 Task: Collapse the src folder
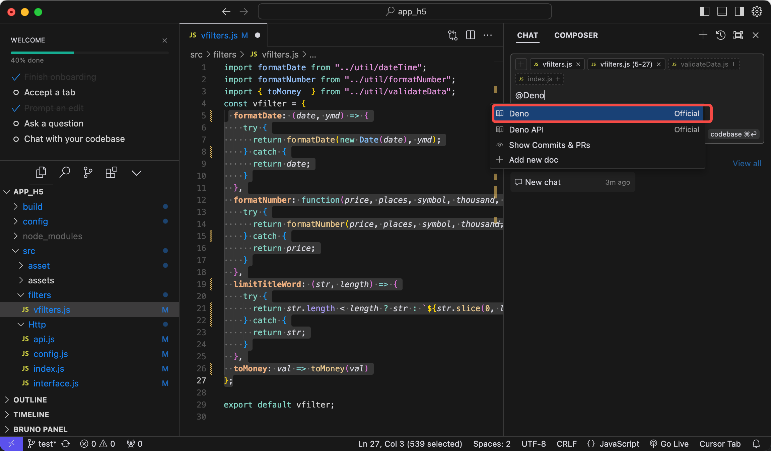89,251
